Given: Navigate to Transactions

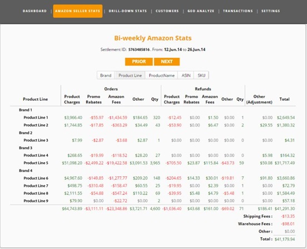Looking at the screenshot, I should 238,11.
